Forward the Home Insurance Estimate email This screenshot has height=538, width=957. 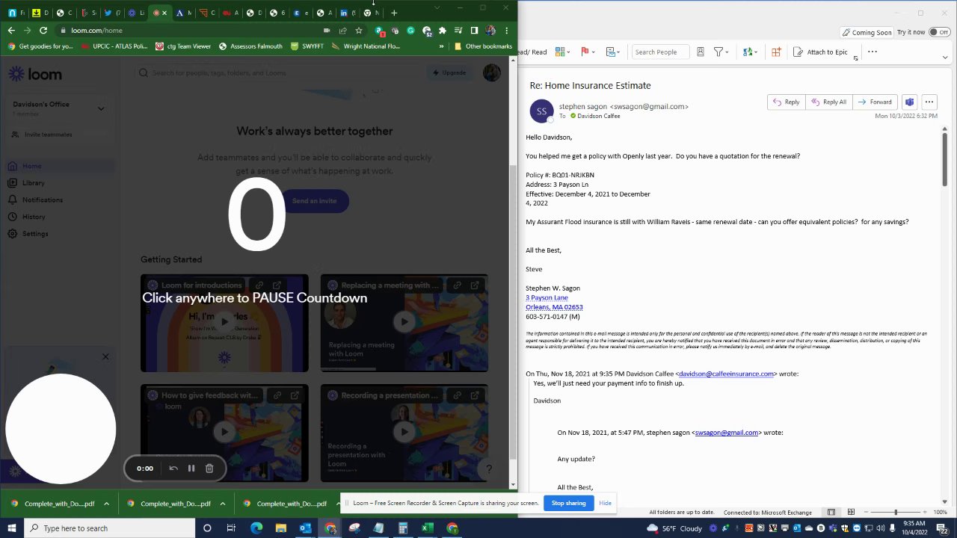[x=875, y=102]
